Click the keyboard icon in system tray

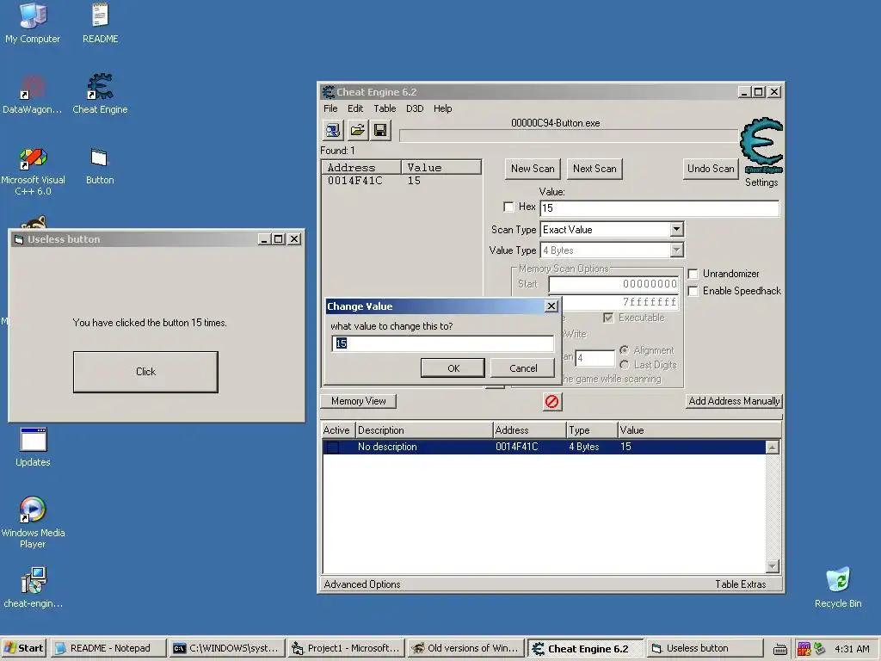(779, 649)
